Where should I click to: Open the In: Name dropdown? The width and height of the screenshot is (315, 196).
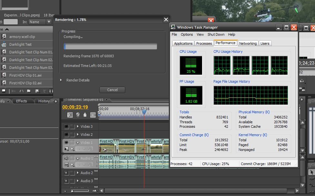[x=40, y=22]
